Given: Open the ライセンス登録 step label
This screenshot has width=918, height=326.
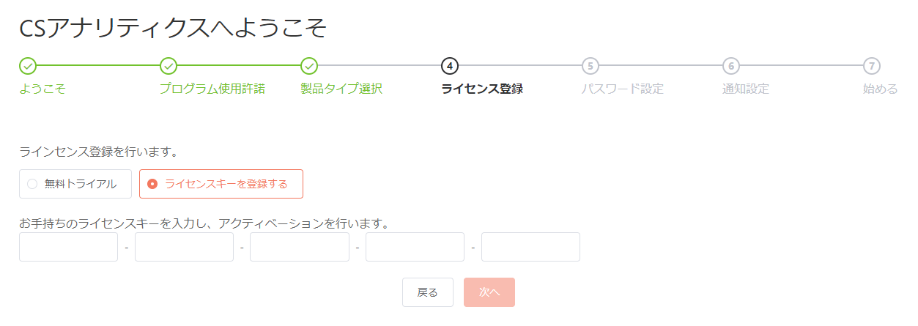Looking at the screenshot, I should (482, 89).
